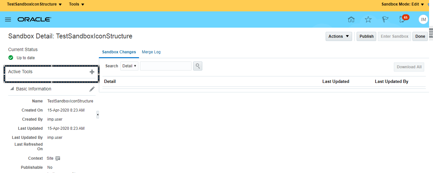433x173 pixels.
Task: Open the IM user profile avatar
Action: (423, 20)
